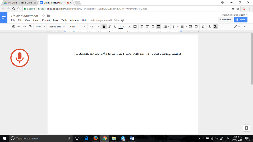Open the Normal text style dropdown

(57, 27)
